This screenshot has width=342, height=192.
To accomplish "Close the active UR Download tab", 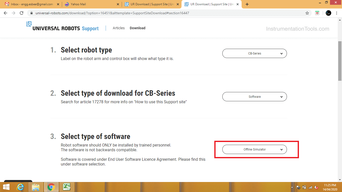I will coord(238,4).
